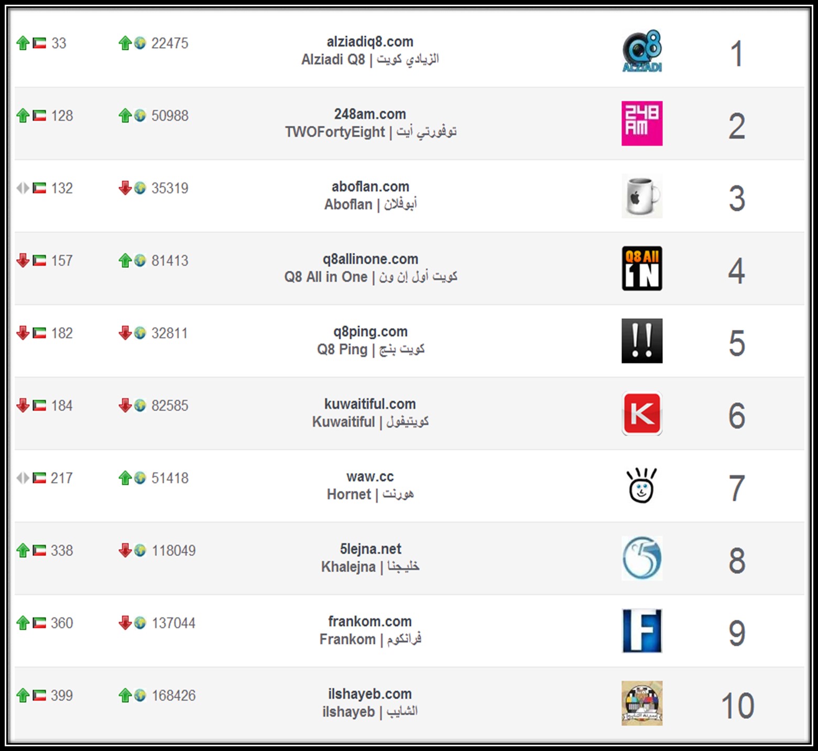Click the Hornet smiley face icon

pos(641,486)
